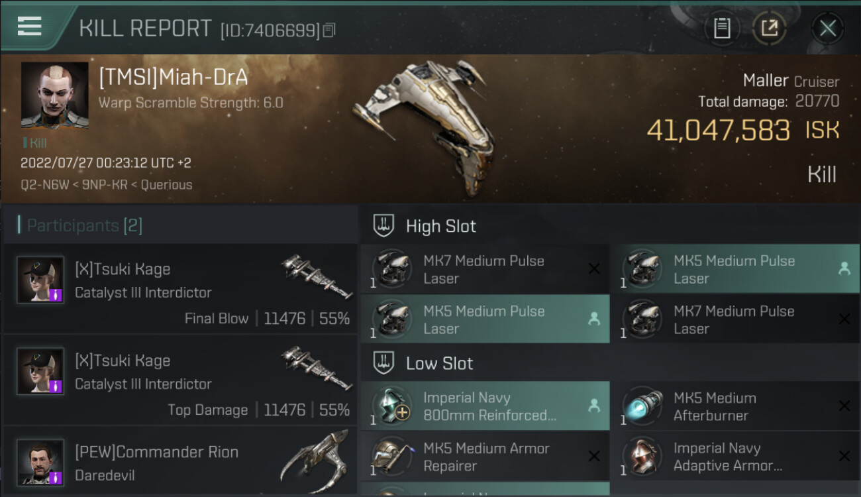Click the clipboard report icon
The image size is (861, 497).
[x=722, y=28]
